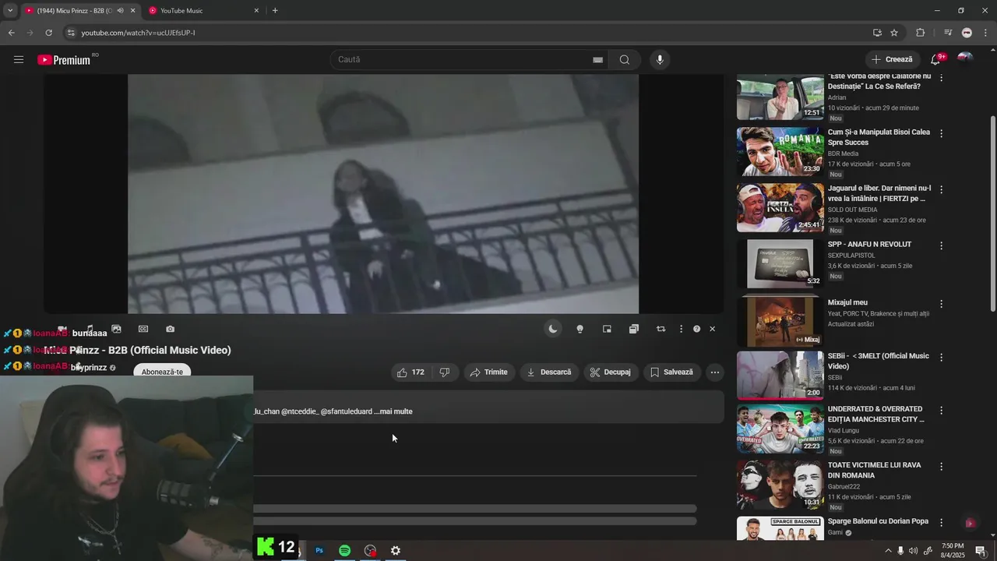This screenshot has width=997, height=561.
Task: Open the help question mark icon
Action: click(696, 329)
